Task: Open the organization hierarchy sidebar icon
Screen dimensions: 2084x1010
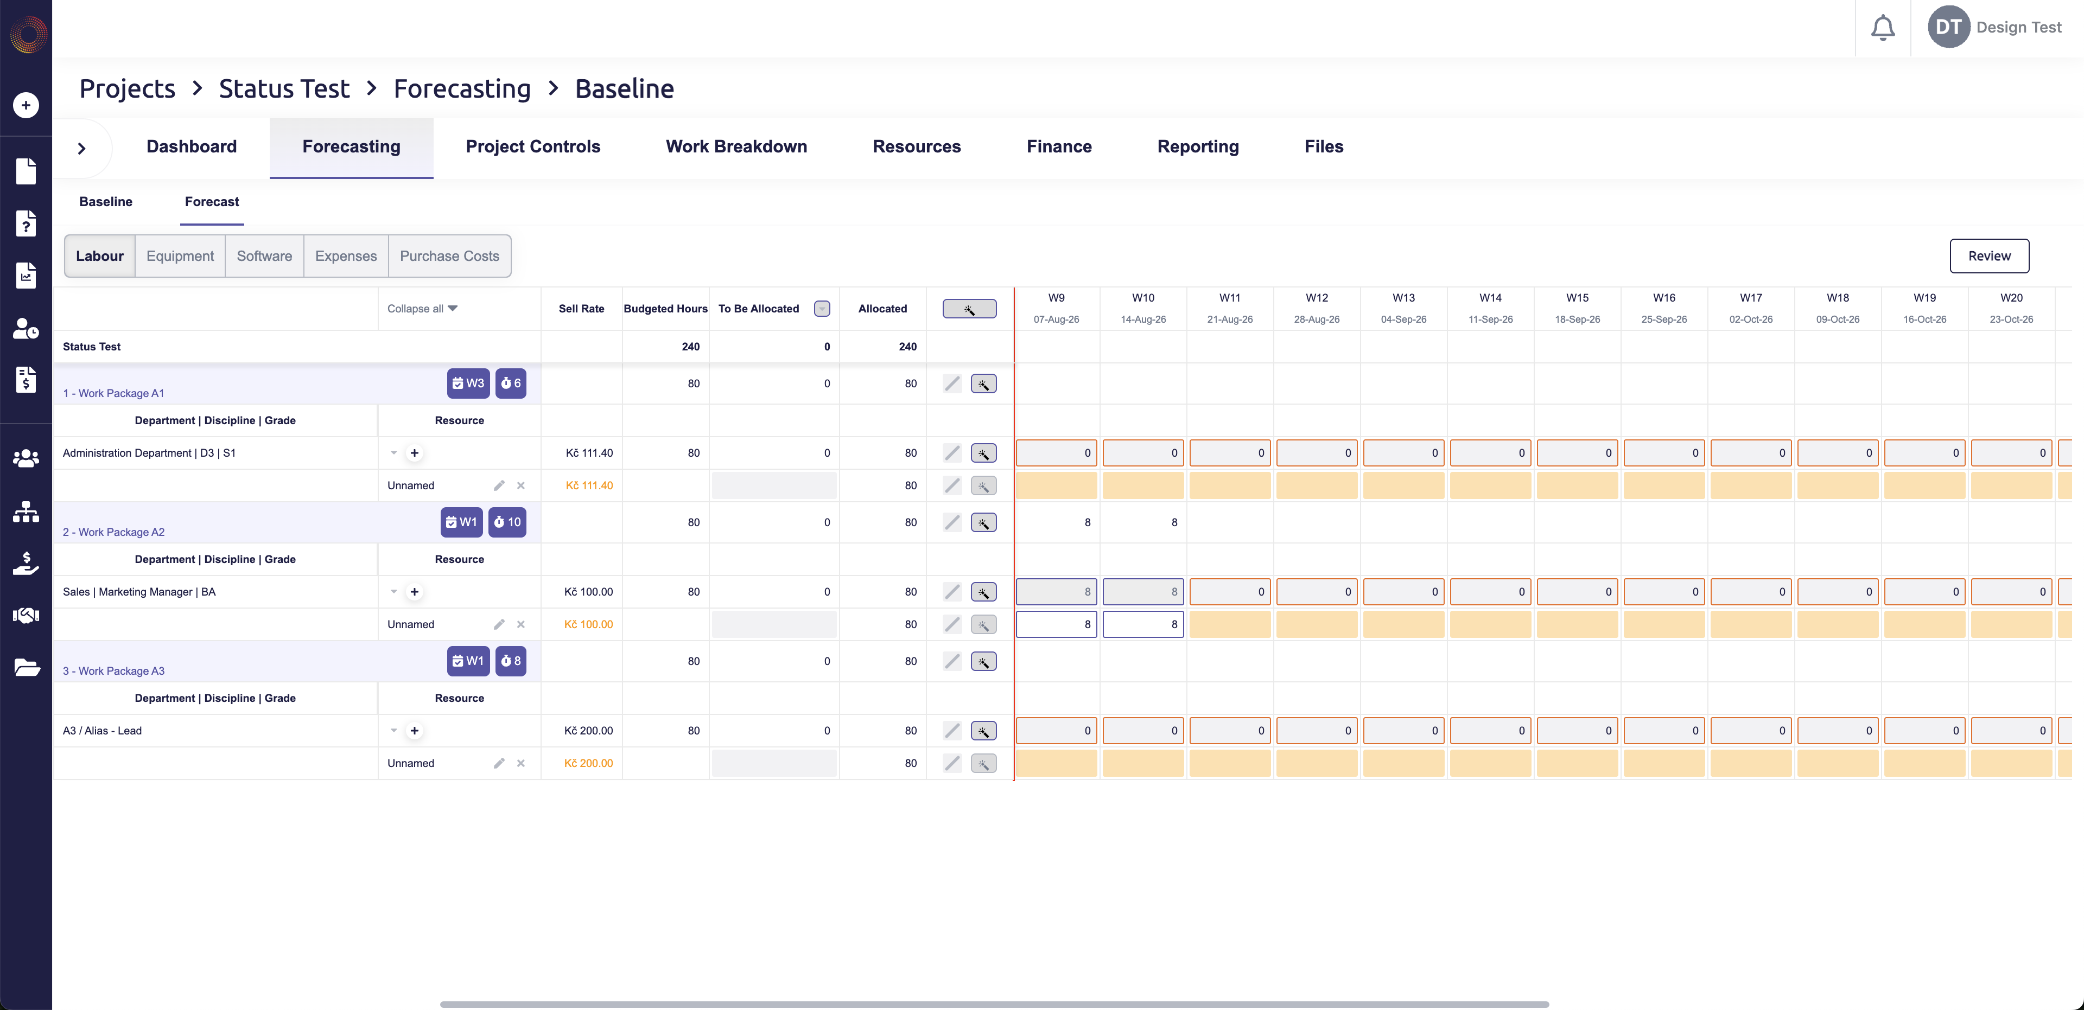Action: 26,511
